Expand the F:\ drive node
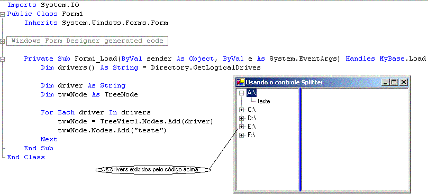This screenshot has height=194, width=428. [x=241, y=135]
